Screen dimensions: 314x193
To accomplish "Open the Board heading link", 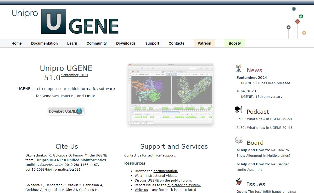I will pos(255,143).
